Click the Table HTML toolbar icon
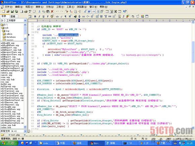The image size is (195, 146). (x=97, y=16)
